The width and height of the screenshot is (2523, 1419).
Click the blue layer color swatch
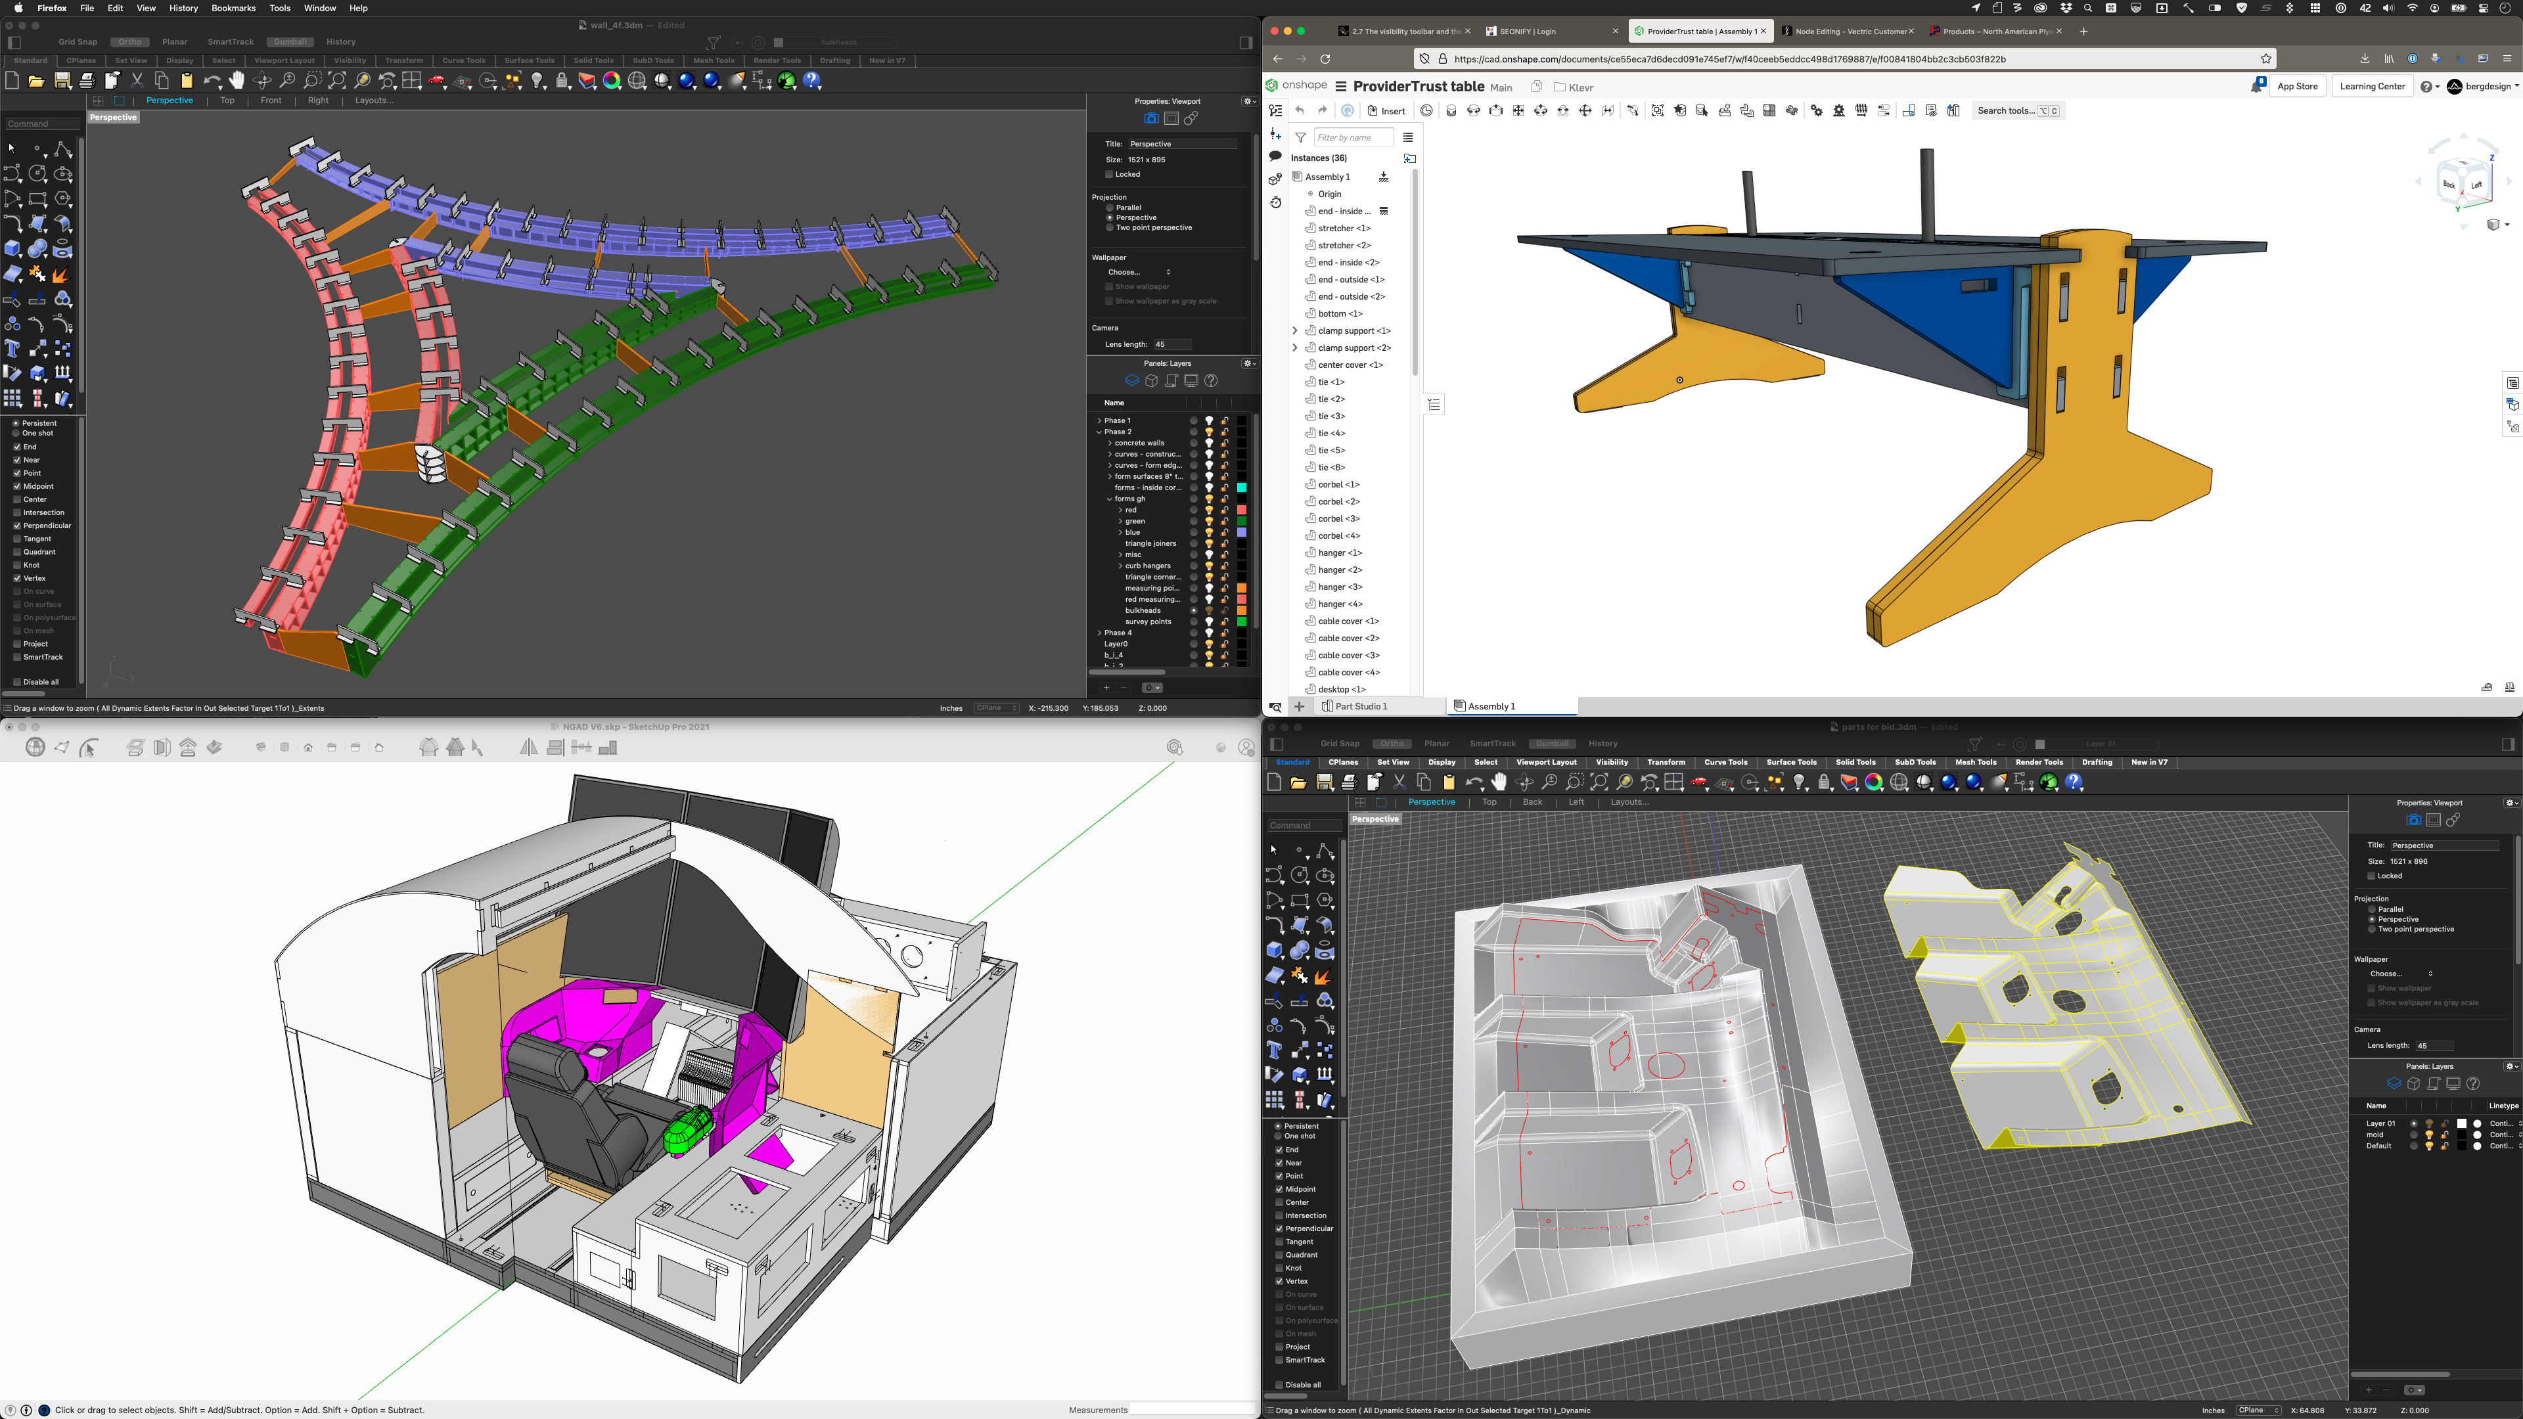point(1242,533)
